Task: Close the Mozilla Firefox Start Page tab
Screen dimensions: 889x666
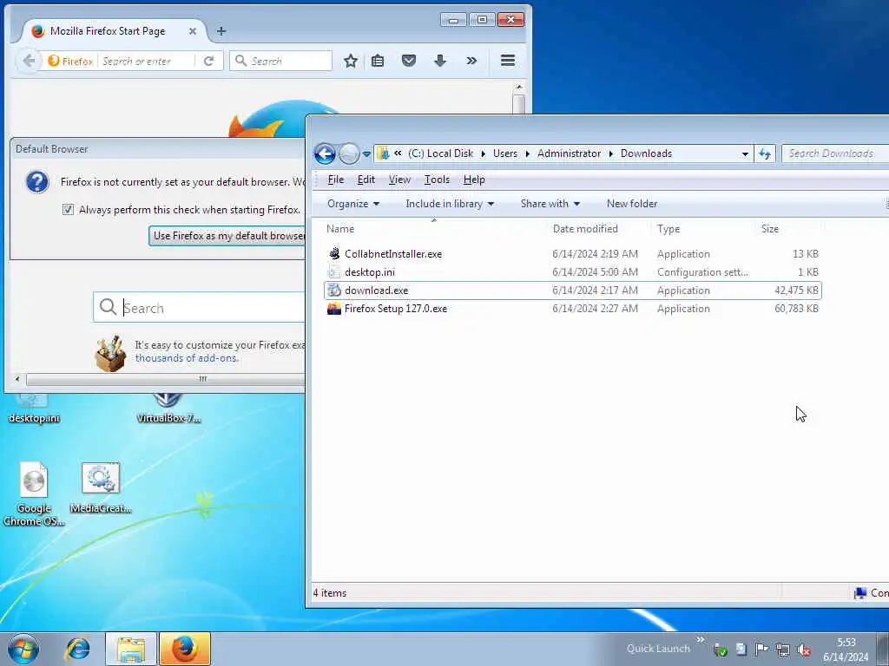Action: pos(193,31)
